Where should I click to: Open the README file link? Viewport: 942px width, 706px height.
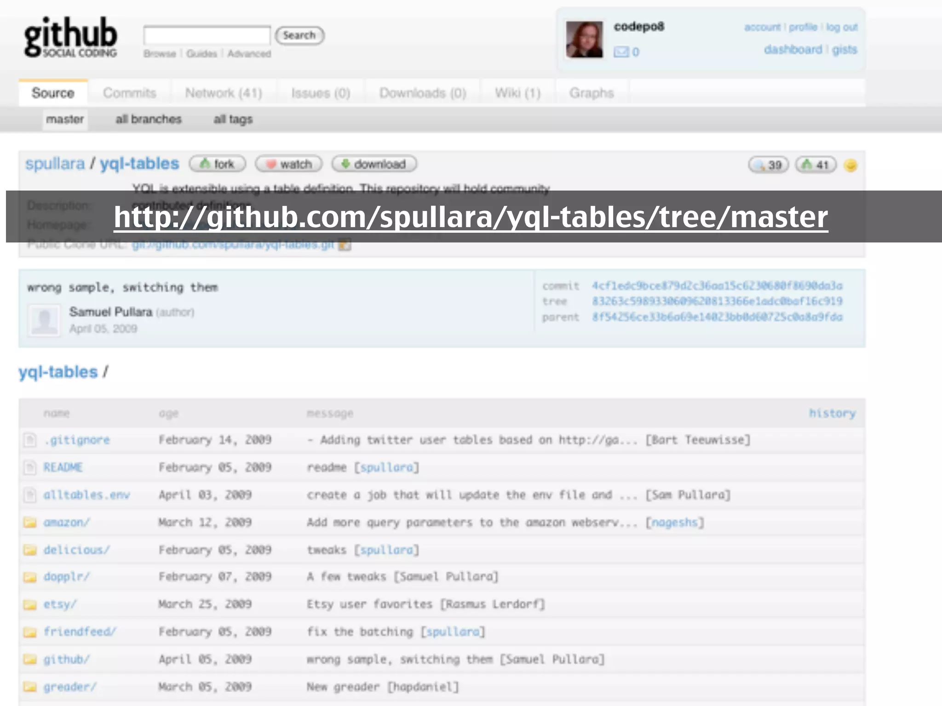click(x=63, y=467)
